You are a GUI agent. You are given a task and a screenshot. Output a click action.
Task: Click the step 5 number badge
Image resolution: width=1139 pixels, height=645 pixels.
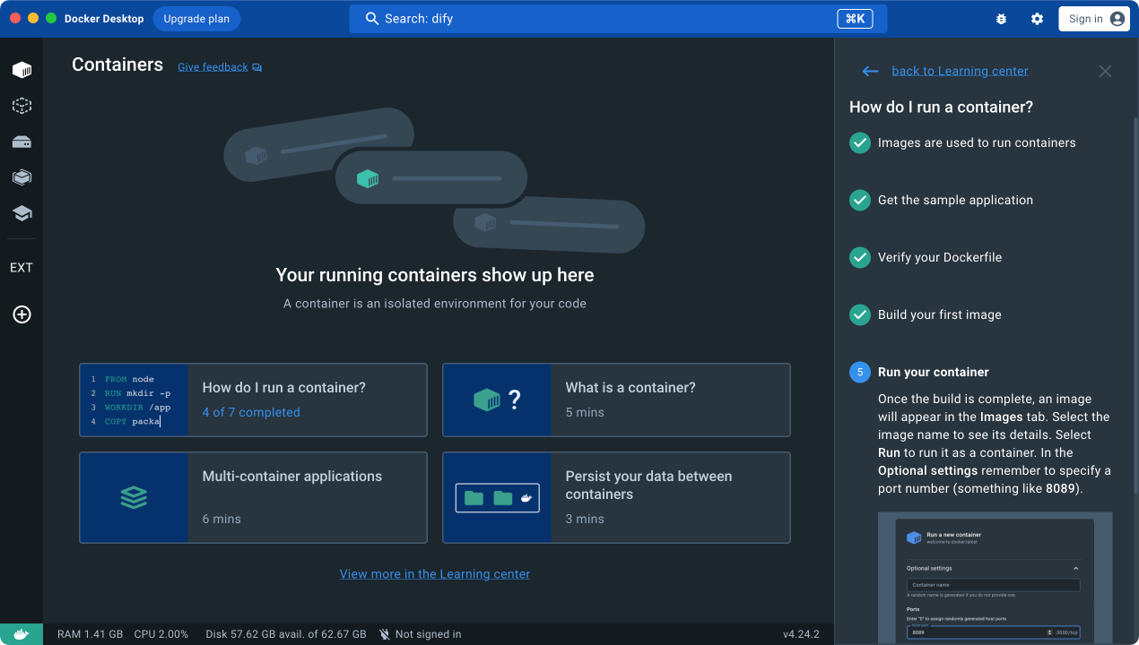coord(860,372)
